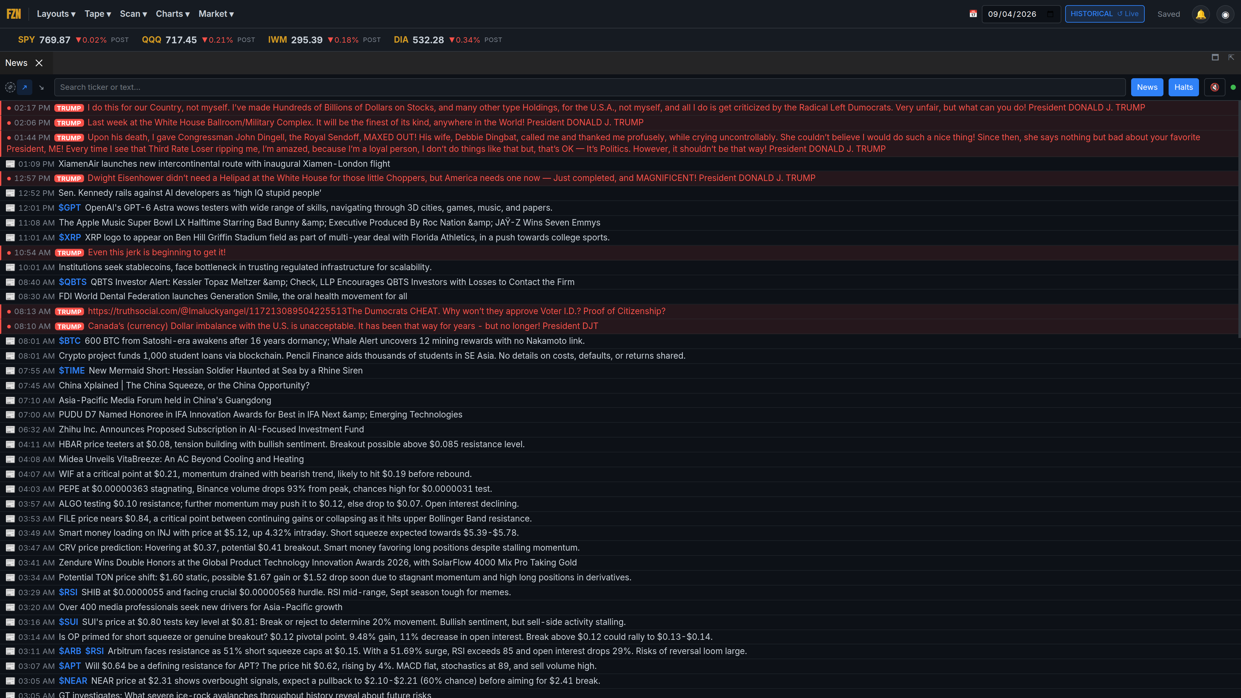1241x698 pixels.
Task: Click newspaper icon on 11:08 AM Apple Music row
Action: [x=10, y=223]
